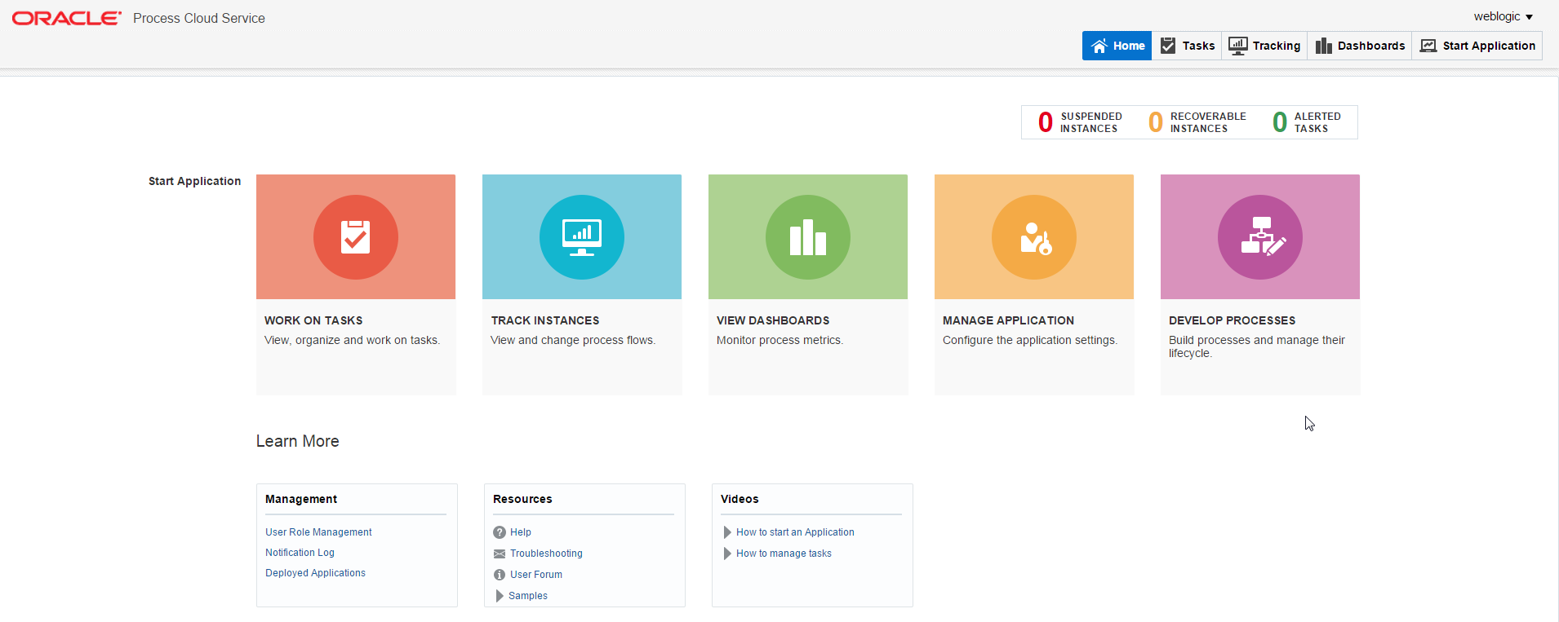
Task: Open the Dashboards tab
Action: 1360,46
